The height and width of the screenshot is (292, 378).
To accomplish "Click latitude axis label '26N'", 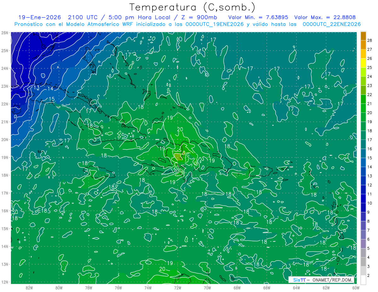I will tap(5, 33).
